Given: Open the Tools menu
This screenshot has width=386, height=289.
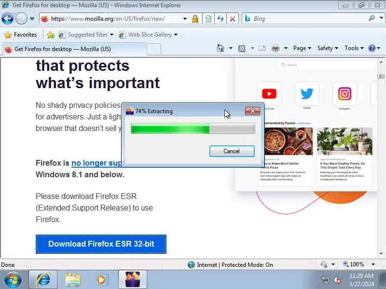Looking at the screenshot, I should click(x=354, y=48).
